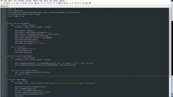Click the "top.draw()" code line
Screen dimensions: 173x97
pyautogui.click(x=19, y=96)
